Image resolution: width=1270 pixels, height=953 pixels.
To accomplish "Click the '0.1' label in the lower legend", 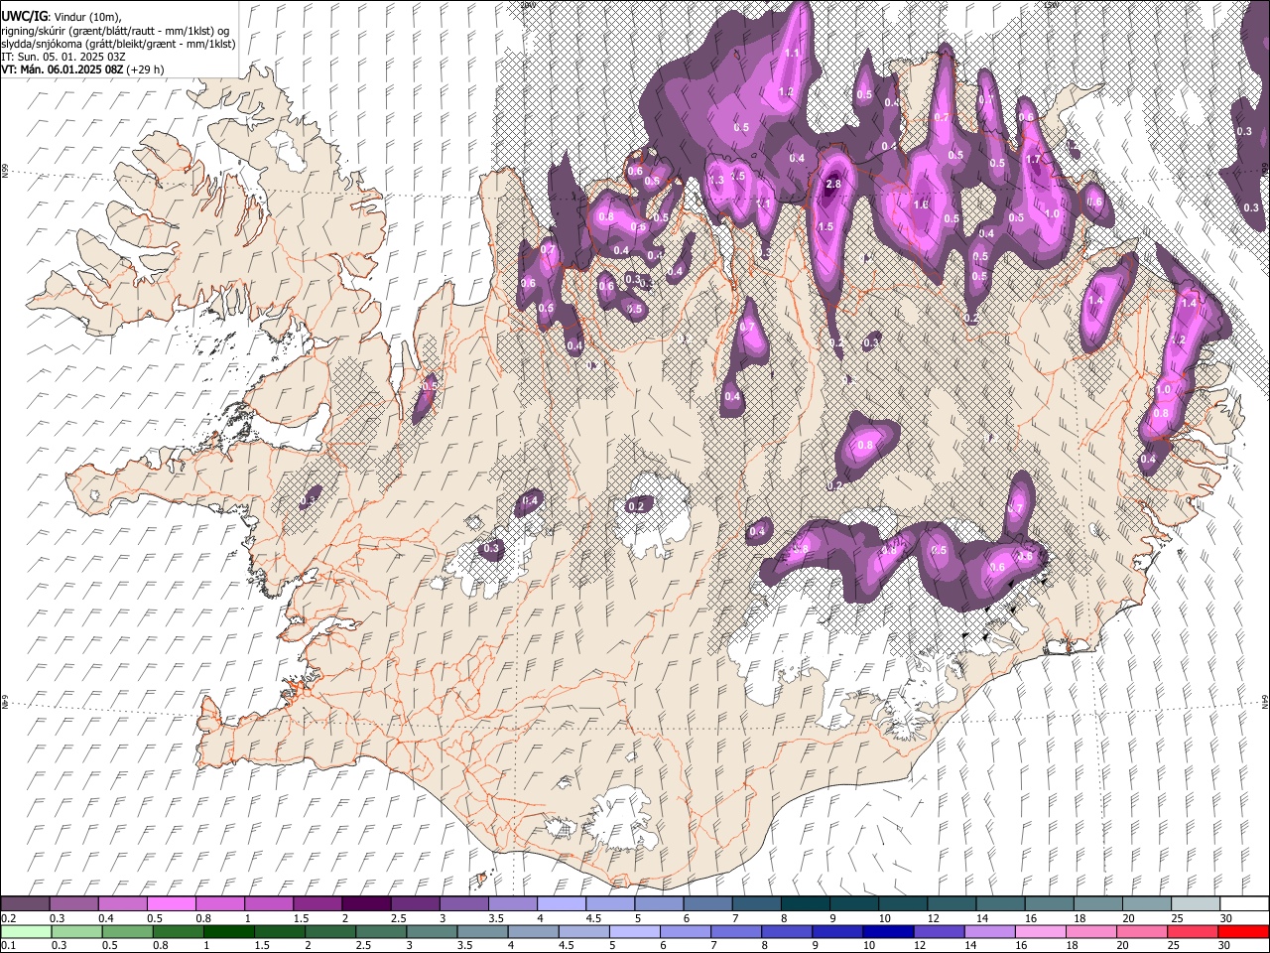I will (x=8, y=945).
